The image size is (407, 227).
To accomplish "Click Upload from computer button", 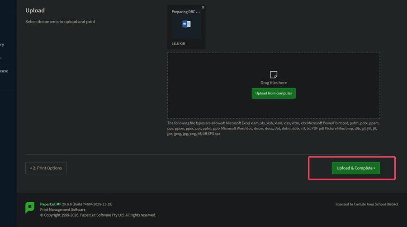I will 274,93.
